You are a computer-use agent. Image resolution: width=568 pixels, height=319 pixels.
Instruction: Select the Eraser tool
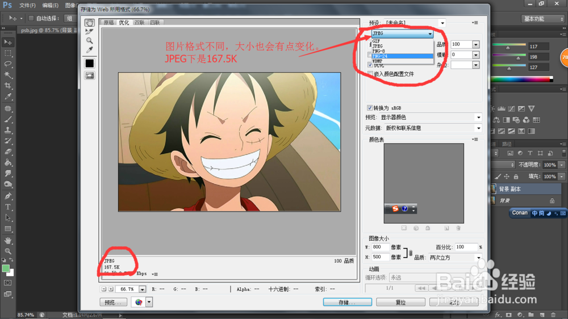7,152
